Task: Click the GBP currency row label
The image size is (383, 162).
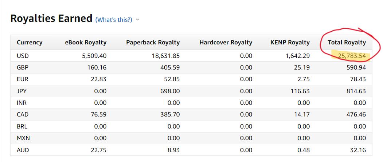Action: point(23,67)
